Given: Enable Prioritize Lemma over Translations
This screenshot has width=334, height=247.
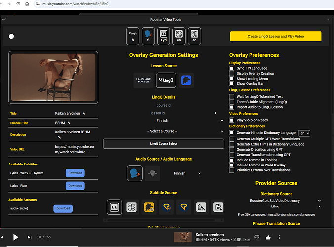Looking at the screenshot, I should click(x=232, y=170).
